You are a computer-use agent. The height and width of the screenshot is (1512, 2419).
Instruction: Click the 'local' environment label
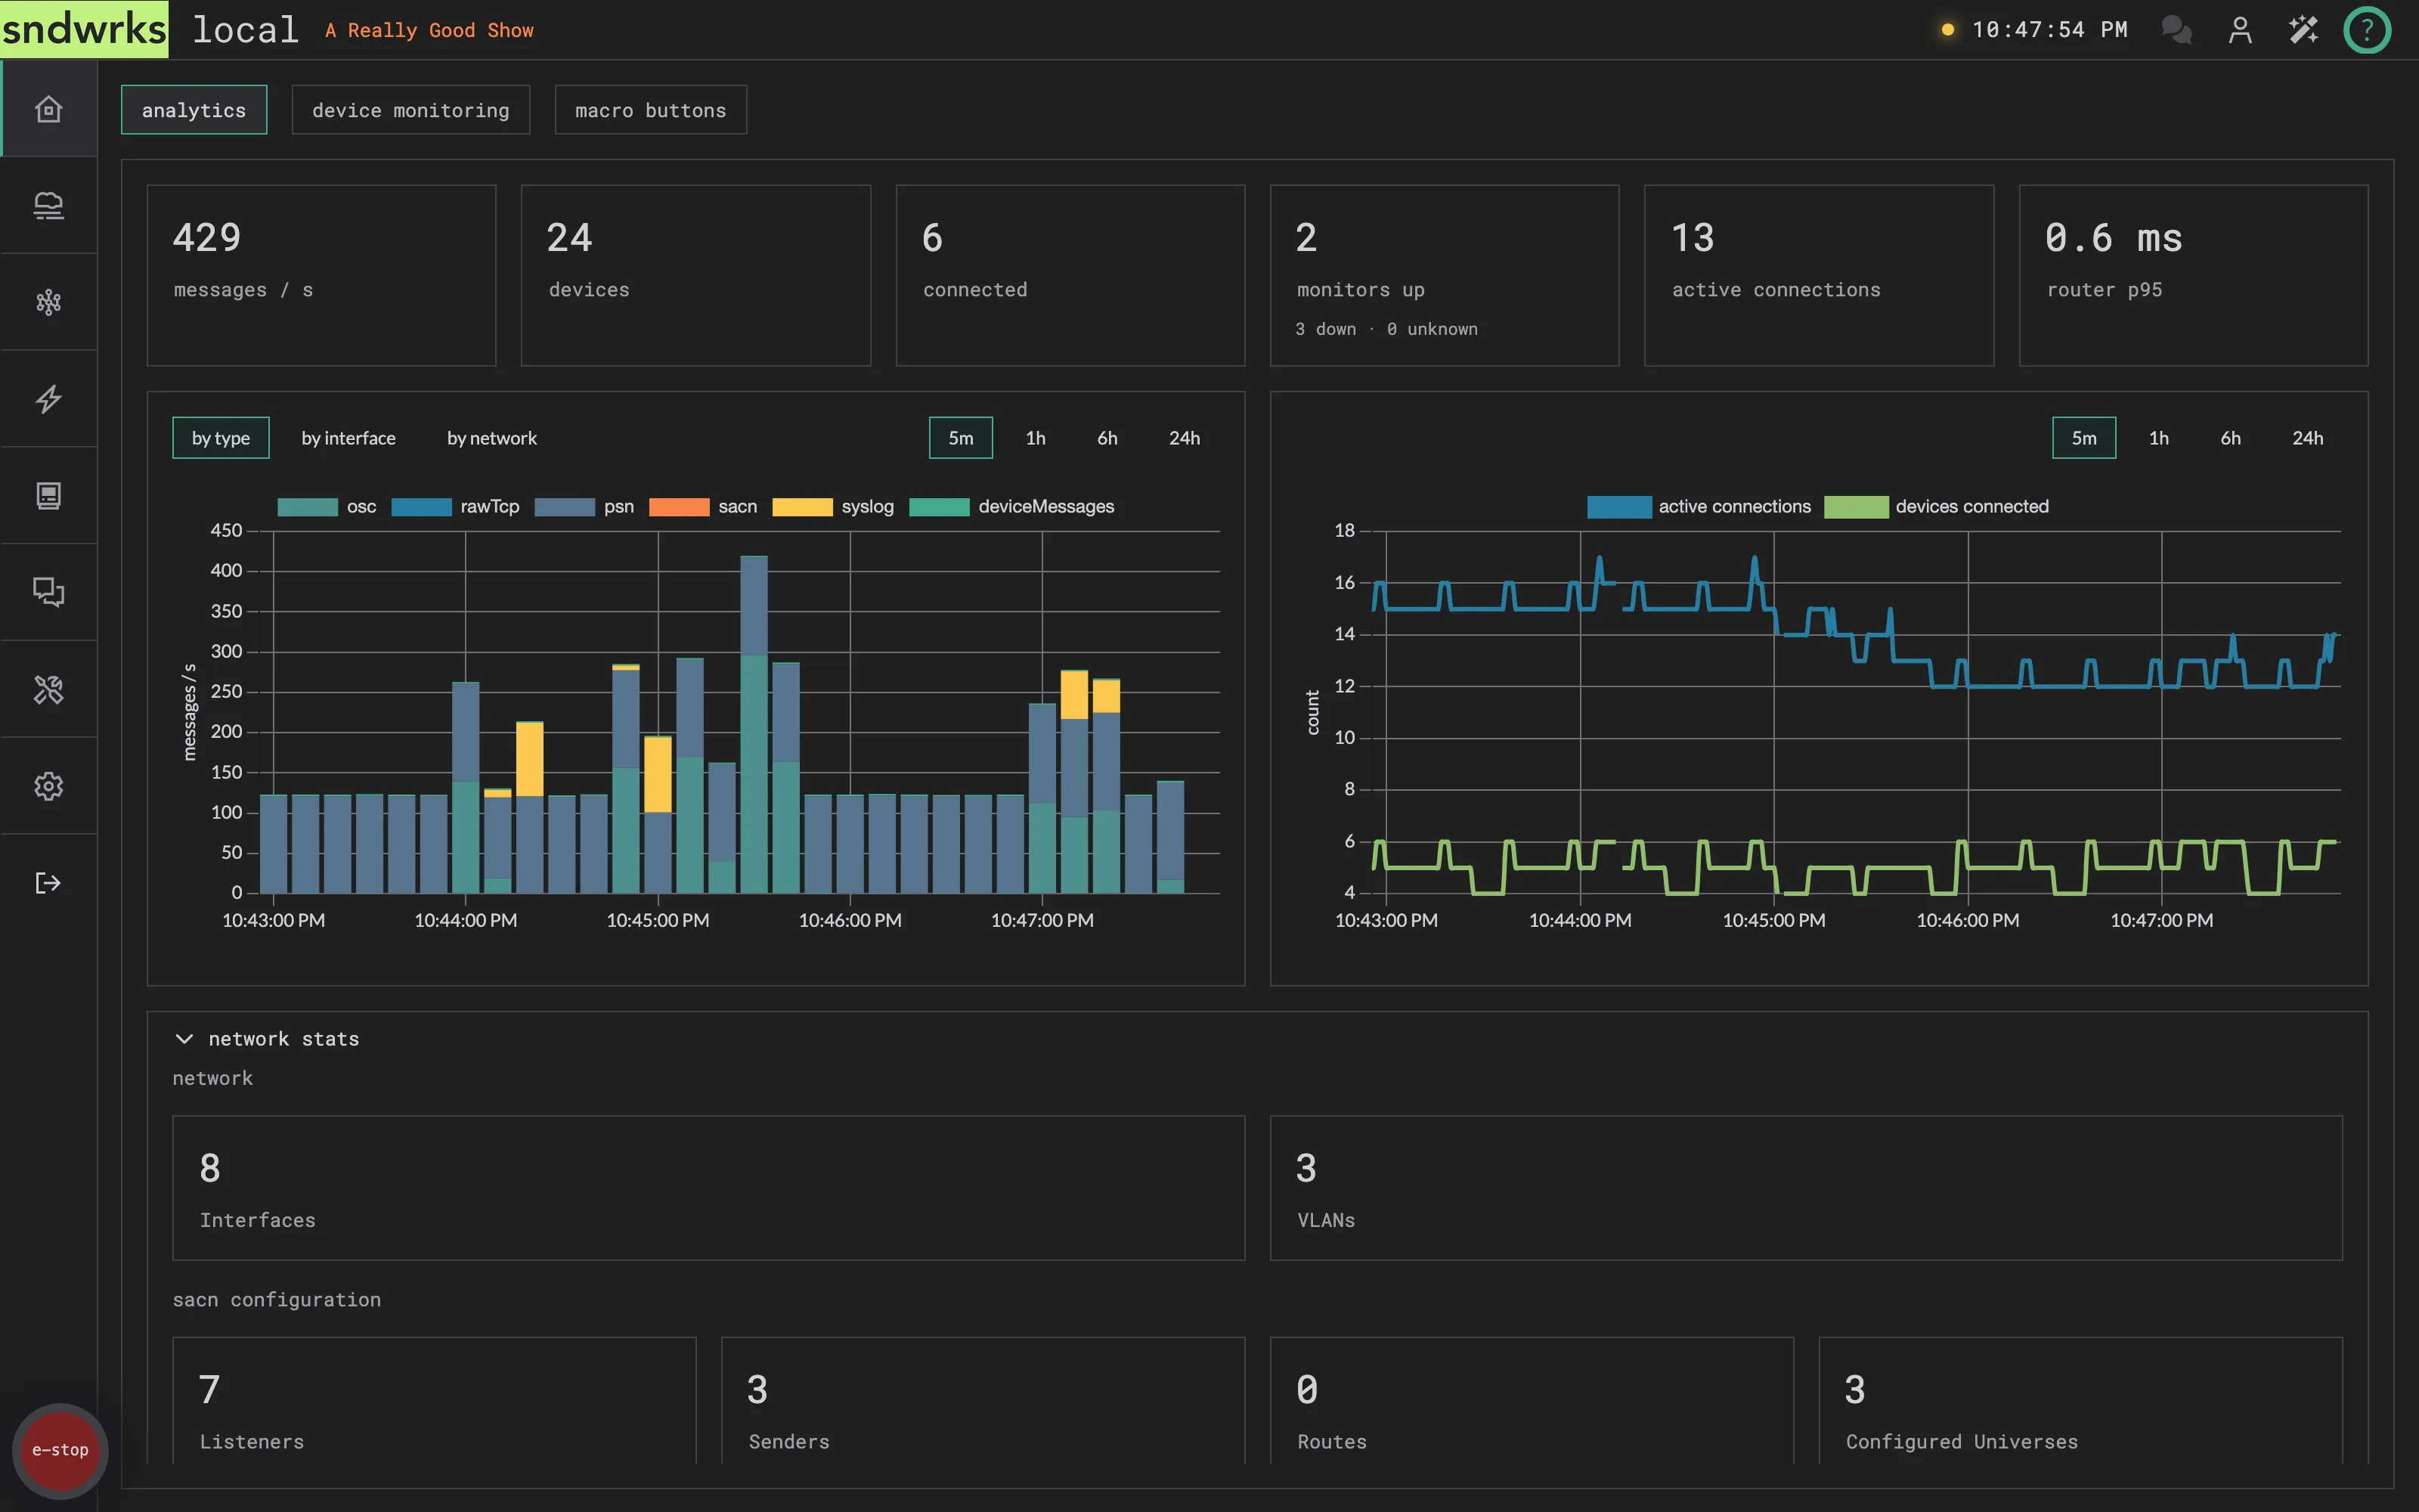pyautogui.click(x=246, y=30)
